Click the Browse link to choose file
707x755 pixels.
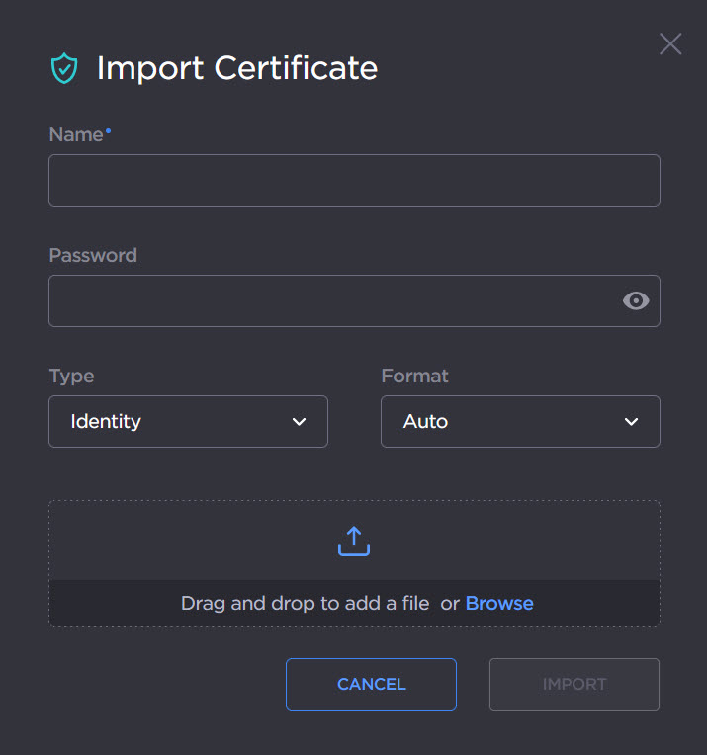[499, 603]
